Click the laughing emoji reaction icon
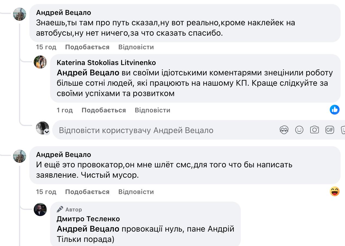The width and height of the screenshot is (345, 246). pyautogui.click(x=334, y=192)
